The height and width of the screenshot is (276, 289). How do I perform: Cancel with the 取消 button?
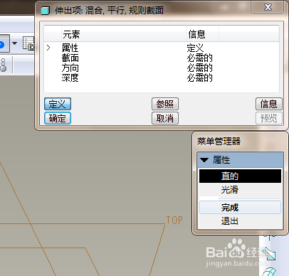point(165,118)
